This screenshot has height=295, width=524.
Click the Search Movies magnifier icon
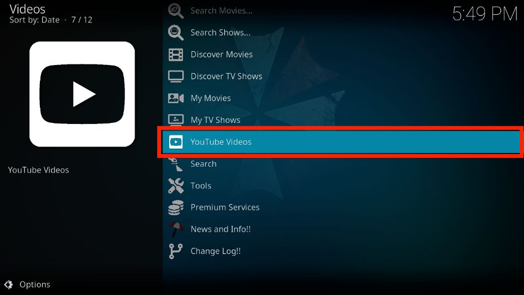(176, 11)
